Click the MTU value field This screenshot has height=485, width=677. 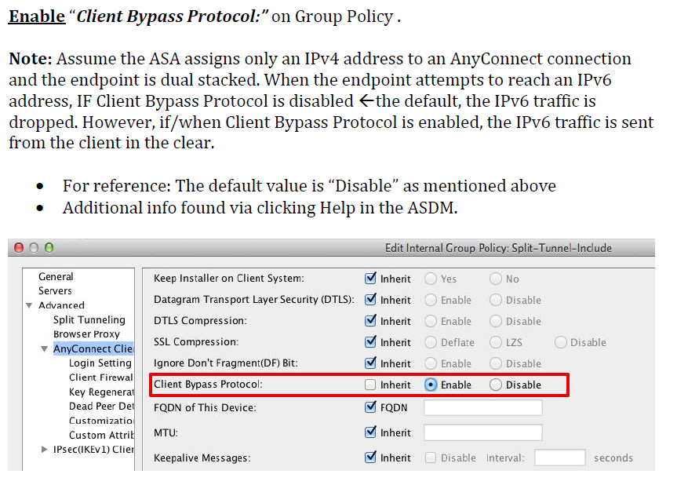pos(482,432)
